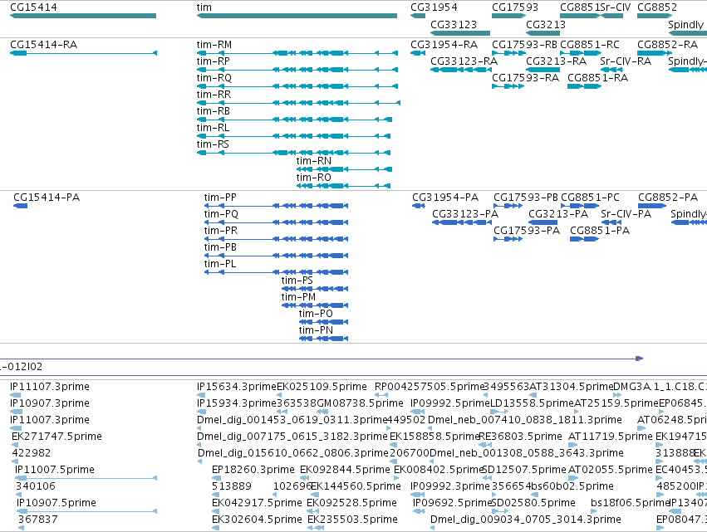This screenshot has width=707, height=532.
Task: Select the tim-PN protein
Action: click(x=323, y=339)
